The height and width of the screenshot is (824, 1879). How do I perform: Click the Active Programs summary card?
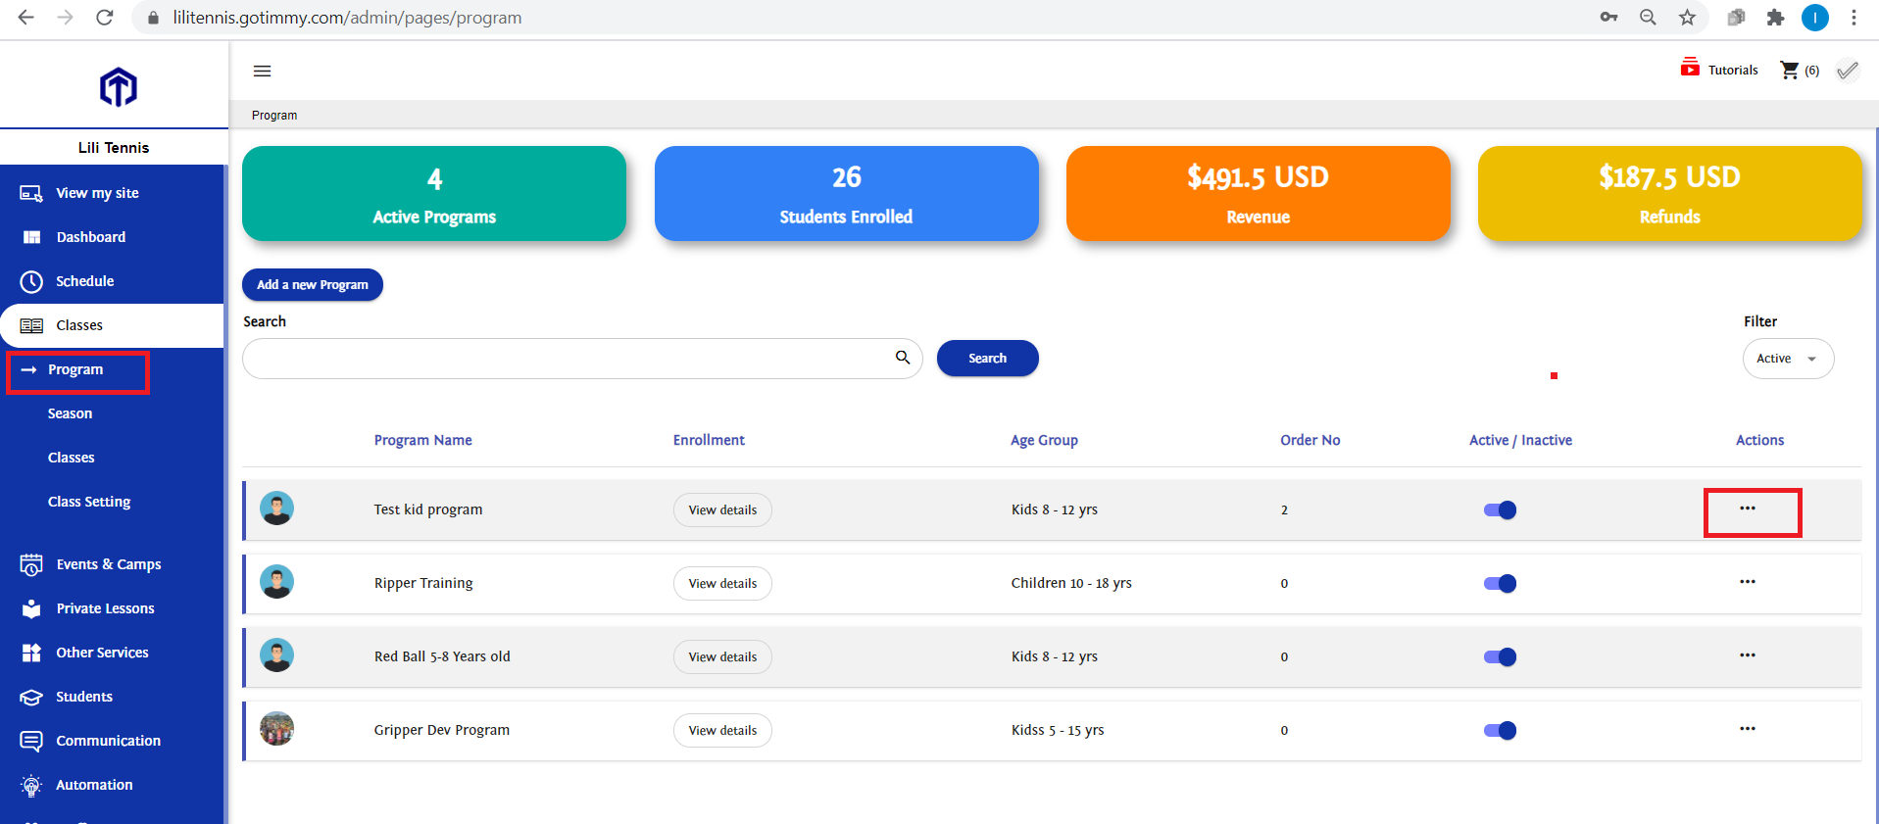tap(434, 194)
